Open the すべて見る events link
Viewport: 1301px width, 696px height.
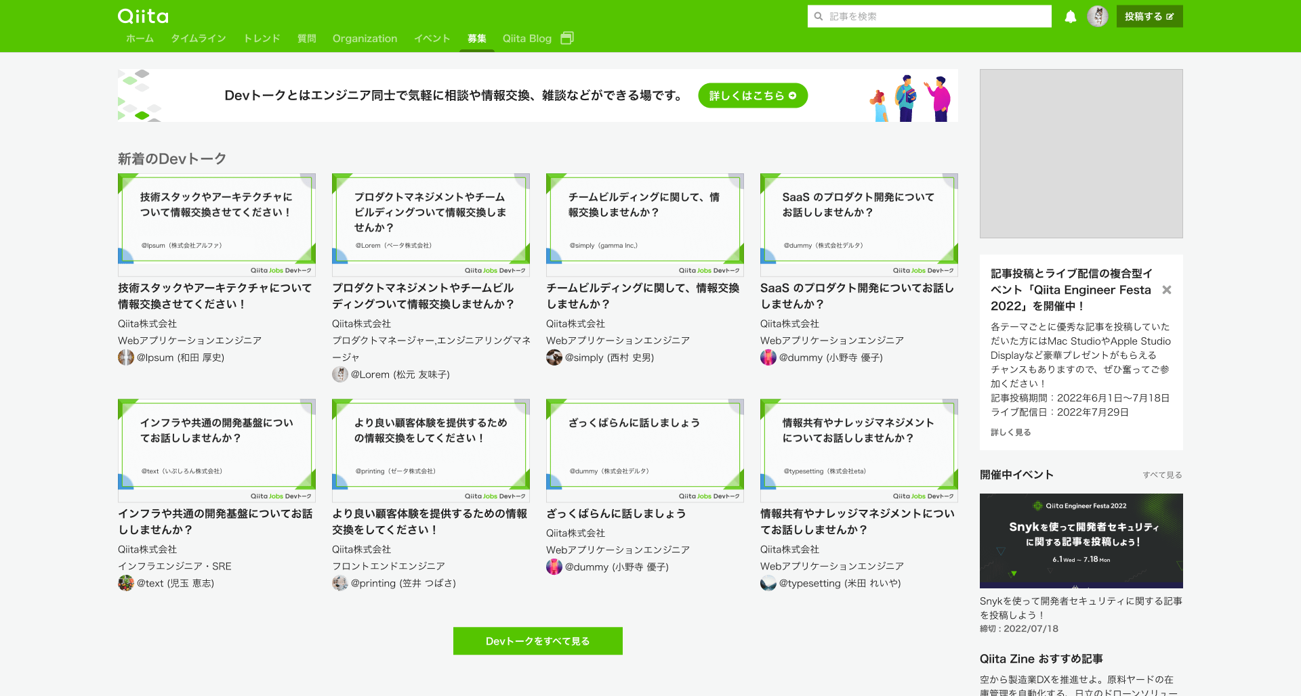click(1162, 475)
